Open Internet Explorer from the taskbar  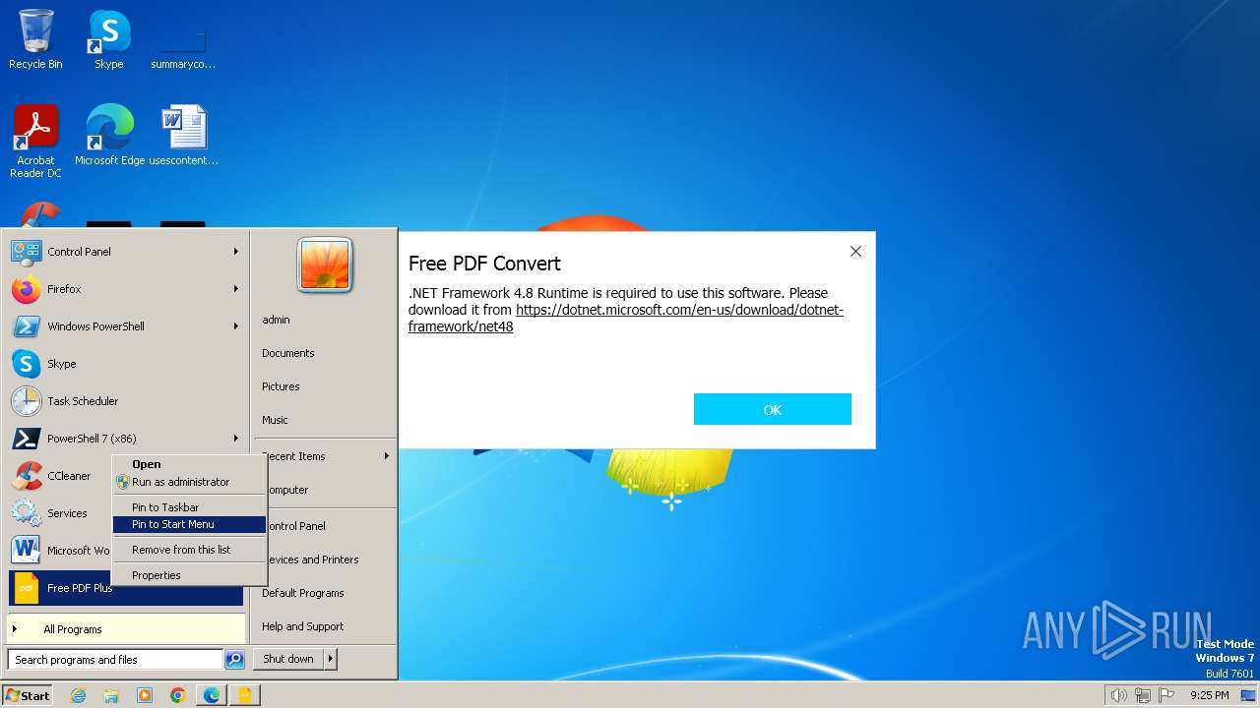click(78, 695)
